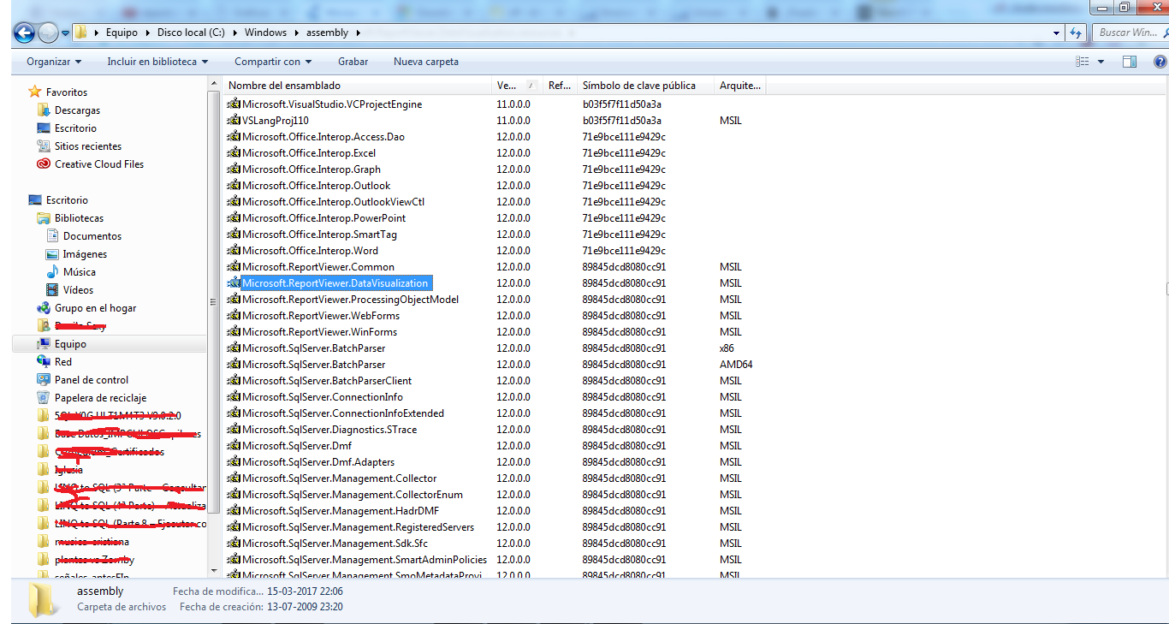
Task: Click the Disco local (C:) breadcrumb
Action: (191, 33)
